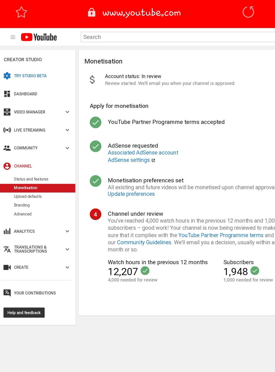Screen dimensions: 275x372
Task: Open the Community Guidelines link
Action: 144,242
